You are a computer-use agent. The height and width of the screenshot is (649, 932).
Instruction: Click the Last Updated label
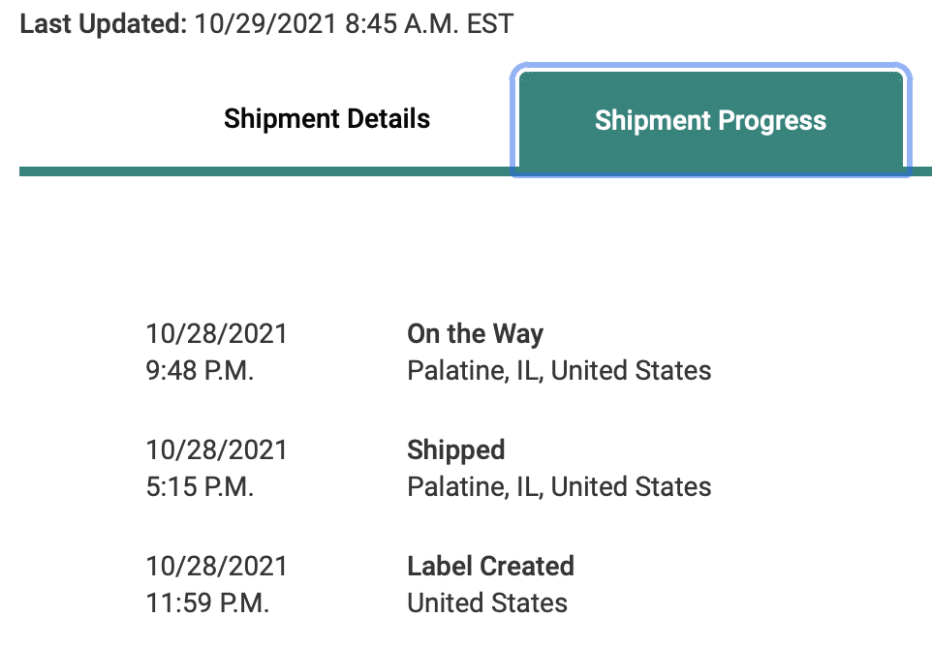point(103,24)
